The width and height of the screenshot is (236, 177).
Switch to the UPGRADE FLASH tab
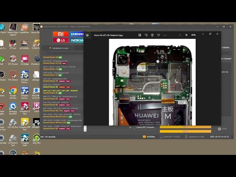pos(59,48)
